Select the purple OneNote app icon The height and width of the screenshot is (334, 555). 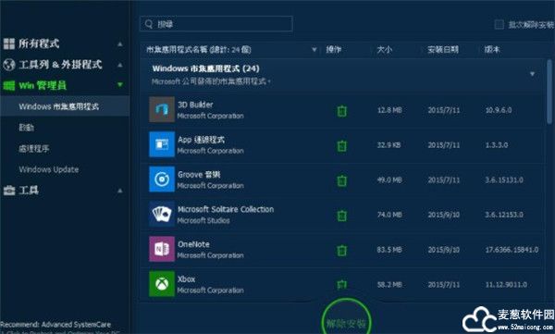(162, 249)
